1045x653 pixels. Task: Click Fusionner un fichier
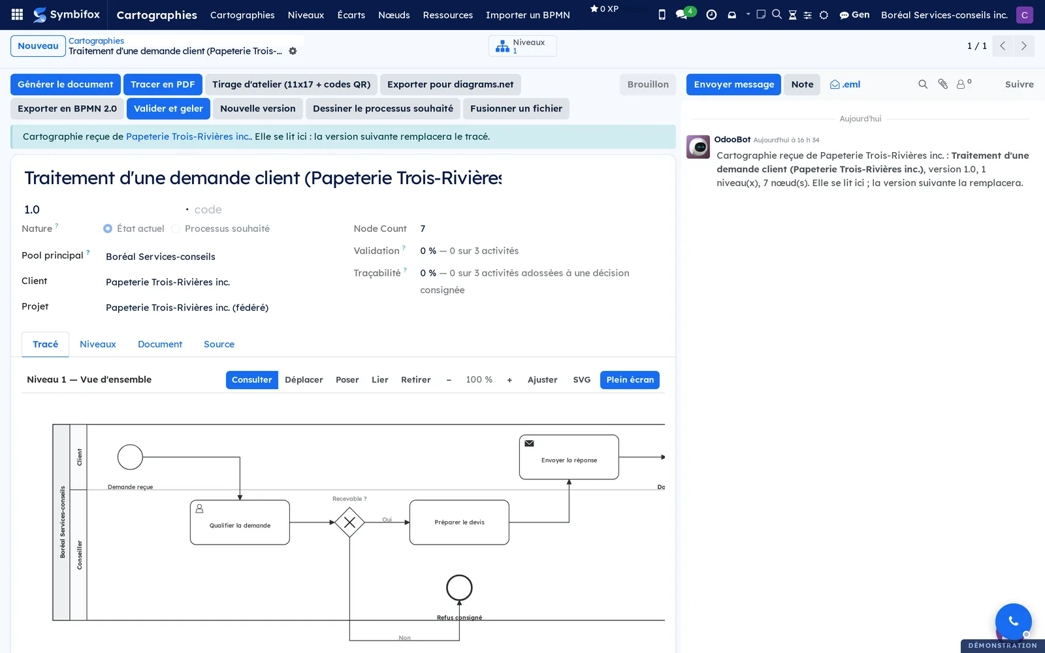(x=516, y=108)
